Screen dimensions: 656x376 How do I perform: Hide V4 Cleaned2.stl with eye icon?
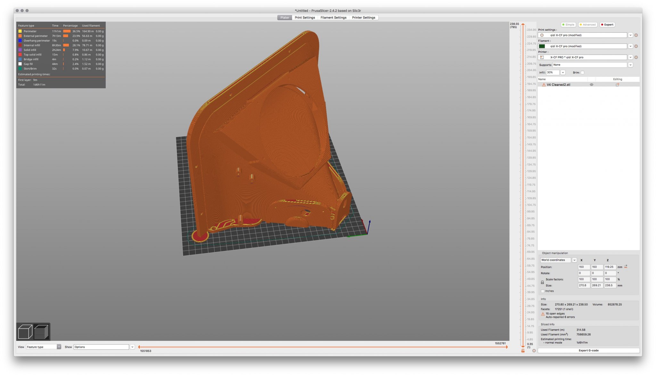pyautogui.click(x=592, y=85)
